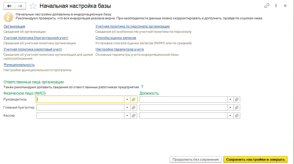Click Продолжить без сохранения button

[196, 160]
